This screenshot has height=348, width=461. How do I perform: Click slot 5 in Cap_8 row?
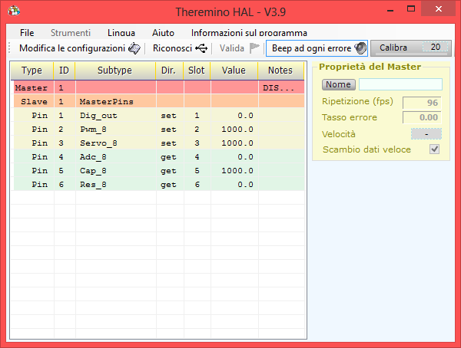tap(197, 170)
